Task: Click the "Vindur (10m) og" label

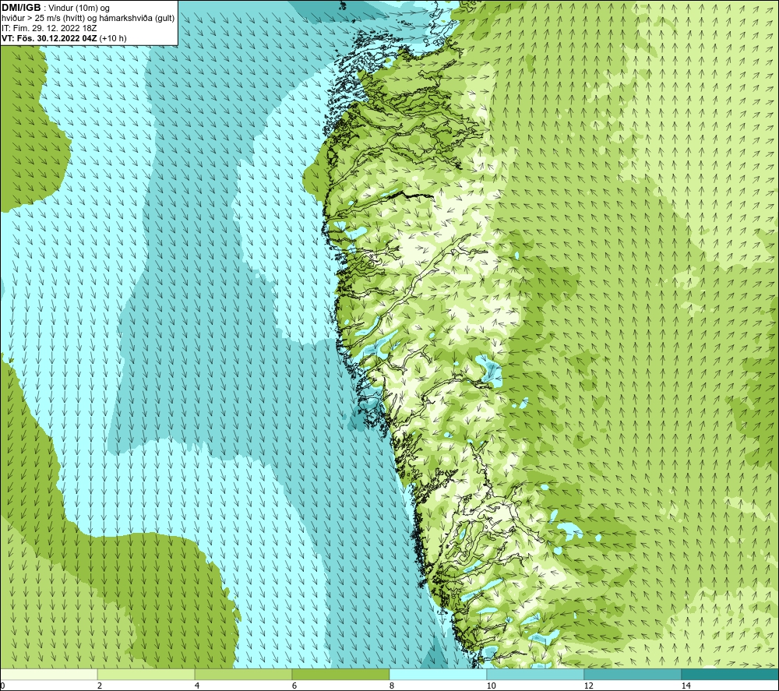Action: tap(79, 9)
